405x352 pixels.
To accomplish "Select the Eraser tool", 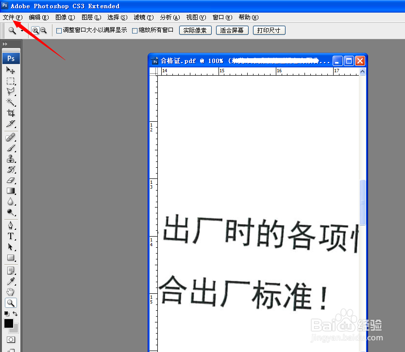I will [x=11, y=181].
